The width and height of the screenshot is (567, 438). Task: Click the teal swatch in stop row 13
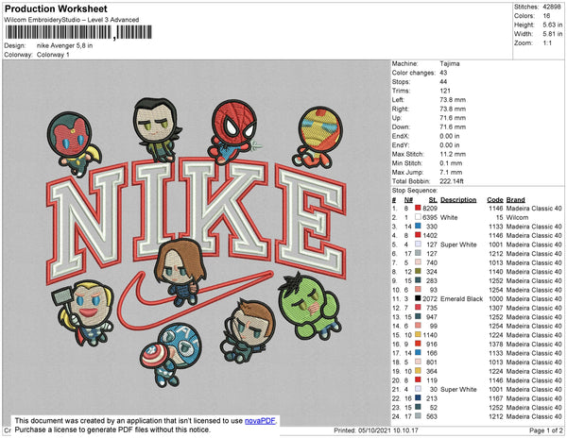pos(418,316)
